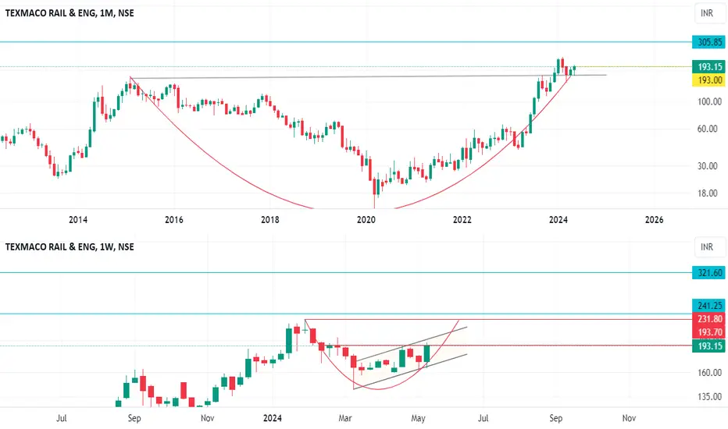Click the 2018 label on the time axis
The height and width of the screenshot is (429, 728).
click(269, 220)
